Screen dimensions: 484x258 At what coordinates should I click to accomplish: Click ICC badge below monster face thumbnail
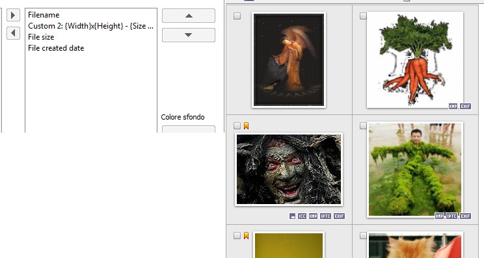tap(302, 216)
